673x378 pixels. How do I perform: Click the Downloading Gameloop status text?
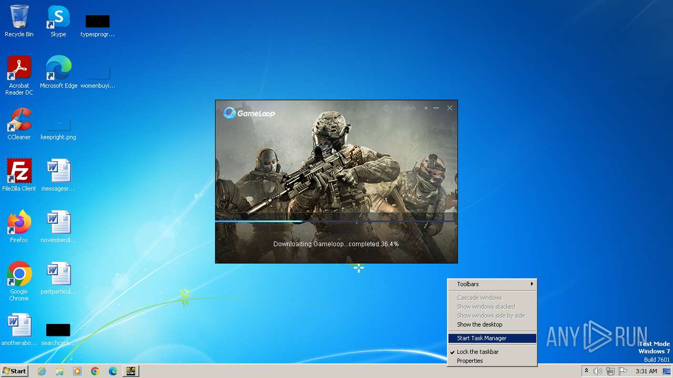click(x=336, y=244)
